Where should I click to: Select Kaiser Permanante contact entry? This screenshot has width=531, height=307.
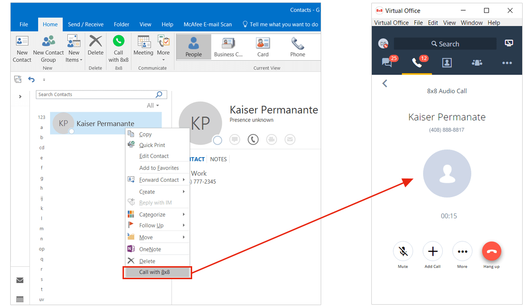click(106, 123)
